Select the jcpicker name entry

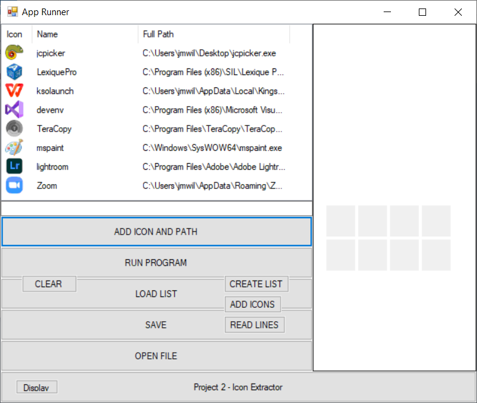pyautogui.click(x=50, y=53)
